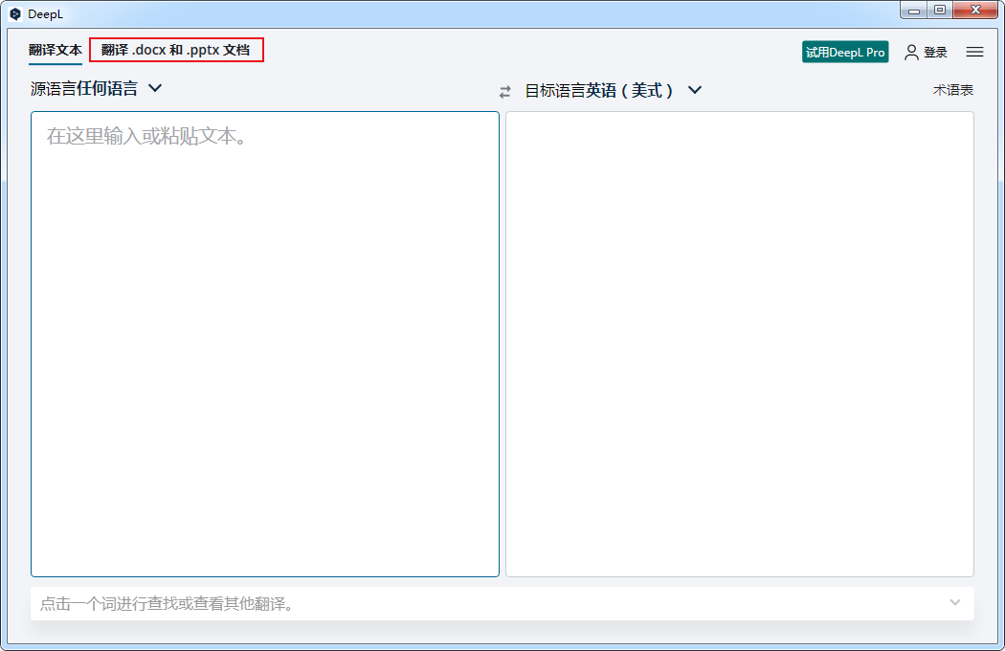Click the user profile icon next to 登录

pyautogui.click(x=911, y=52)
